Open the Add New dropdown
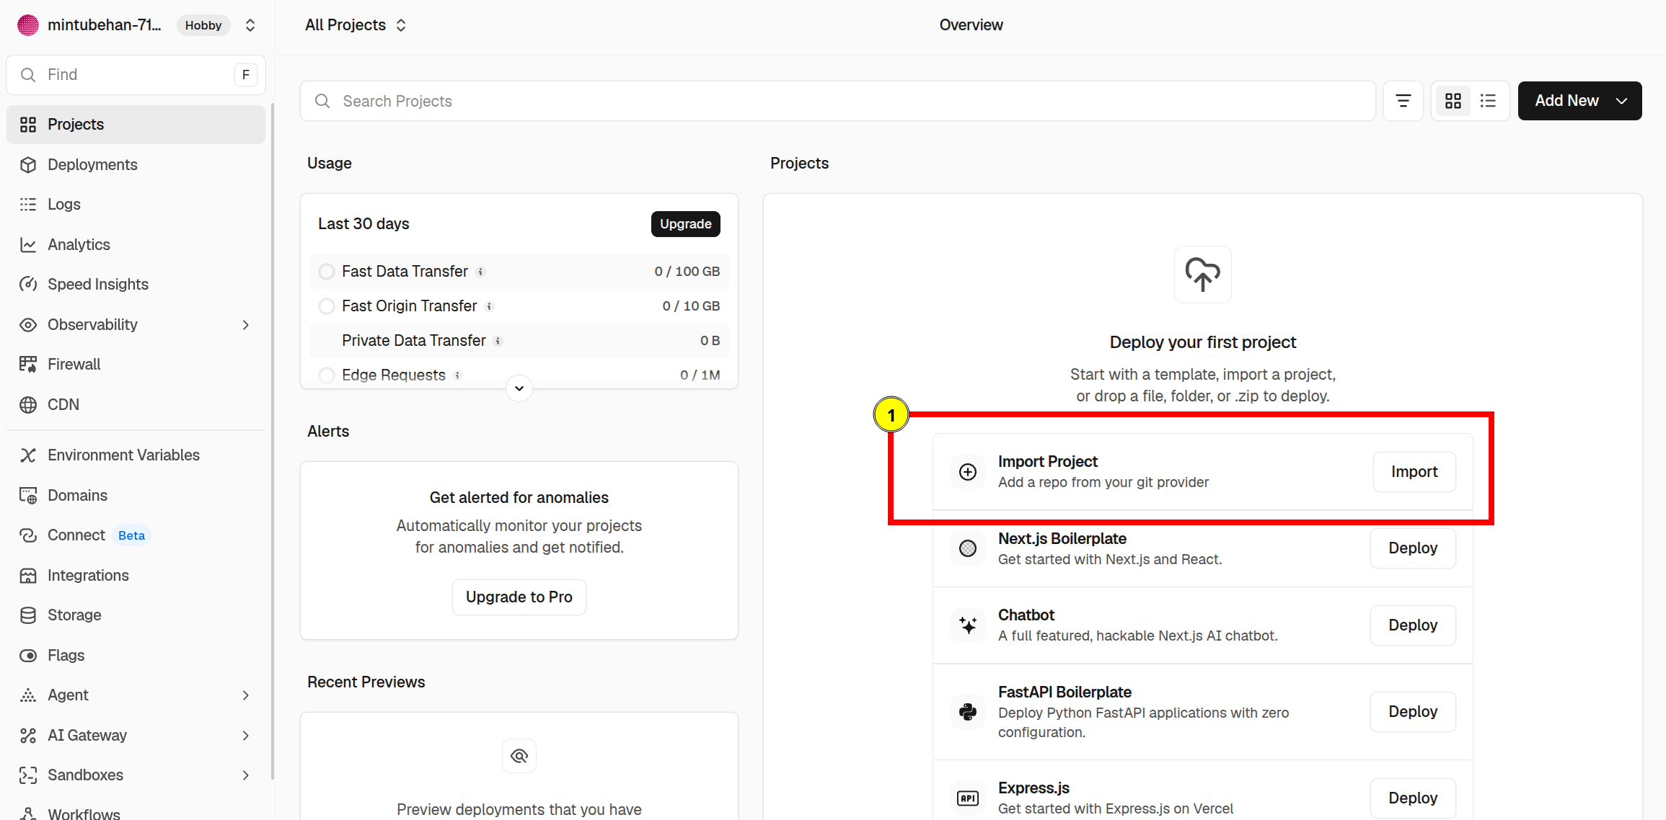Viewport: 1666px width, 820px height. click(1579, 101)
